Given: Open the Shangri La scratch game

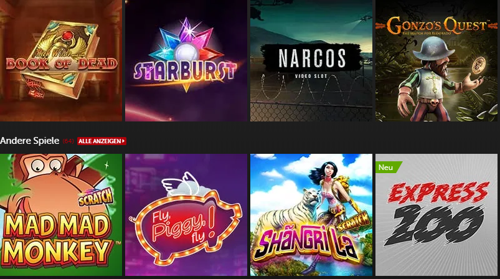Looking at the screenshot, I should pos(311,215).
